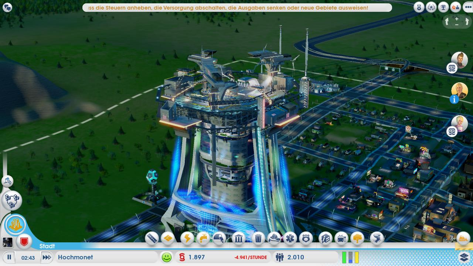473x266 pixels.
Task: Click the Stadt label tab
Action: pyautogui.click(x=47, y=246)
